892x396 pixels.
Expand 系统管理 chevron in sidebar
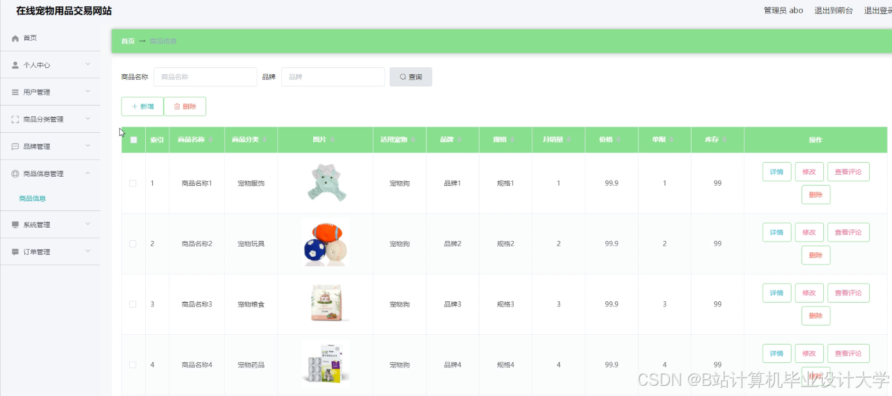click(x=88, y=224)
